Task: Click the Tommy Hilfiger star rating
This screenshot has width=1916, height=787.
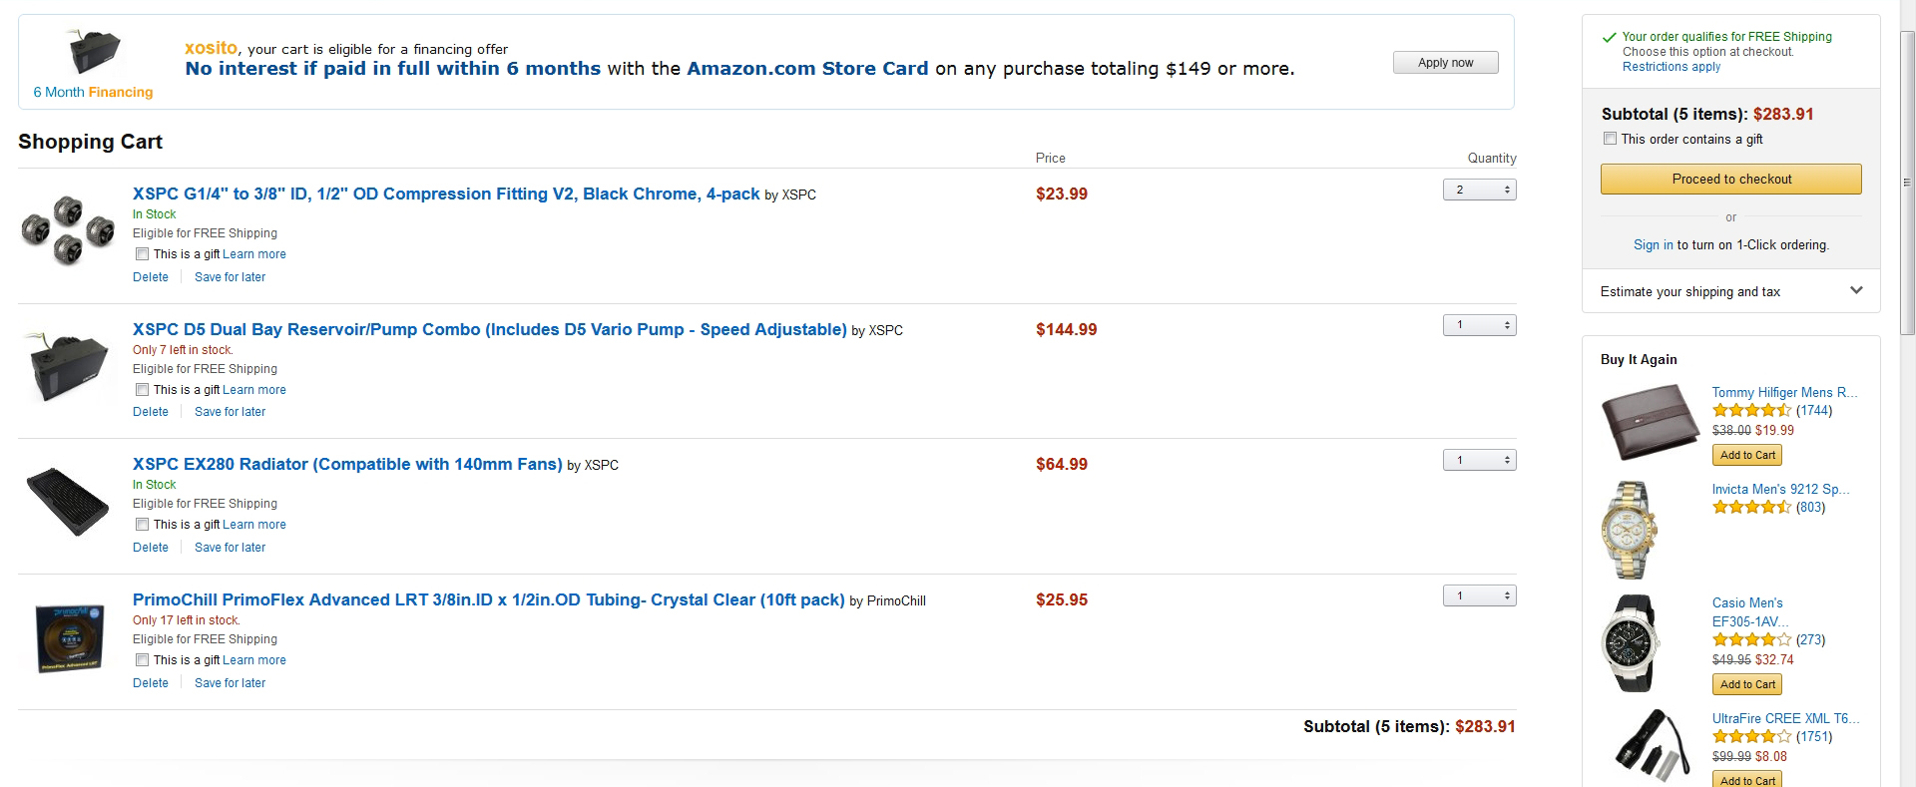Action: click(x=1751, y=410)
